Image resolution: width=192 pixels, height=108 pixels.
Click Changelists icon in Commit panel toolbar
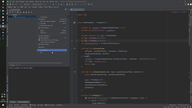18,12
